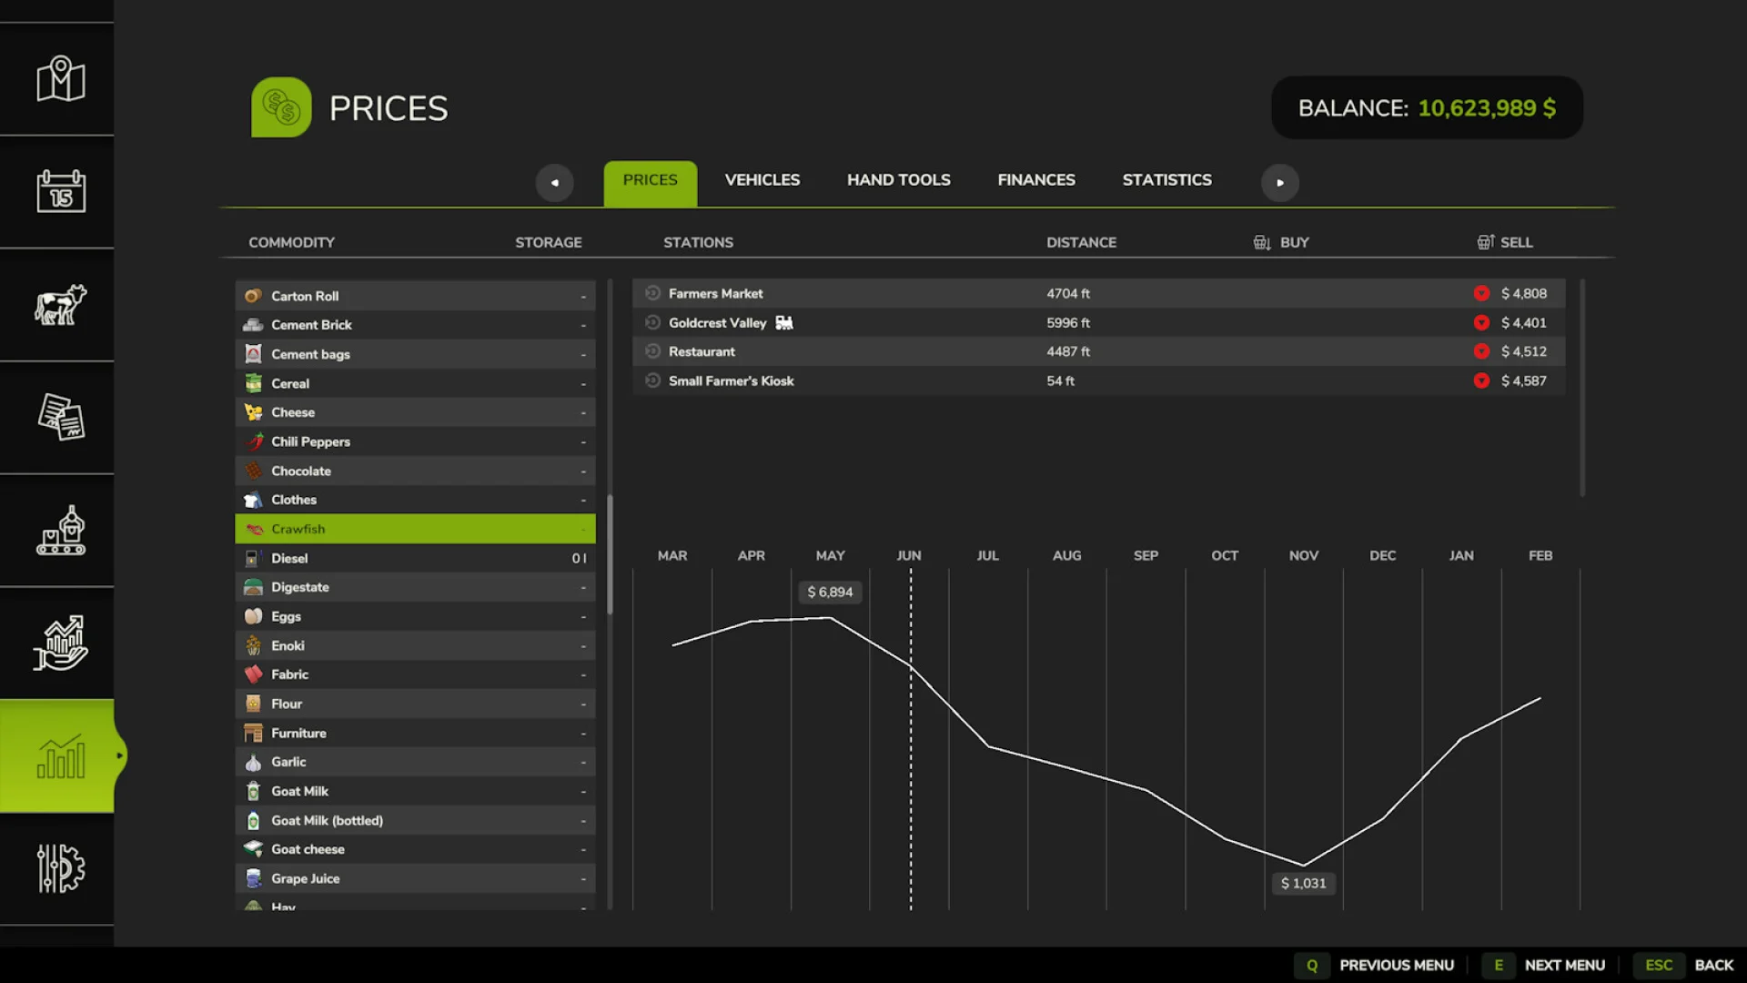Expand the Farmers Market station entry
This screenshot has width=1747, height=983.
click(x=651, y=293)
